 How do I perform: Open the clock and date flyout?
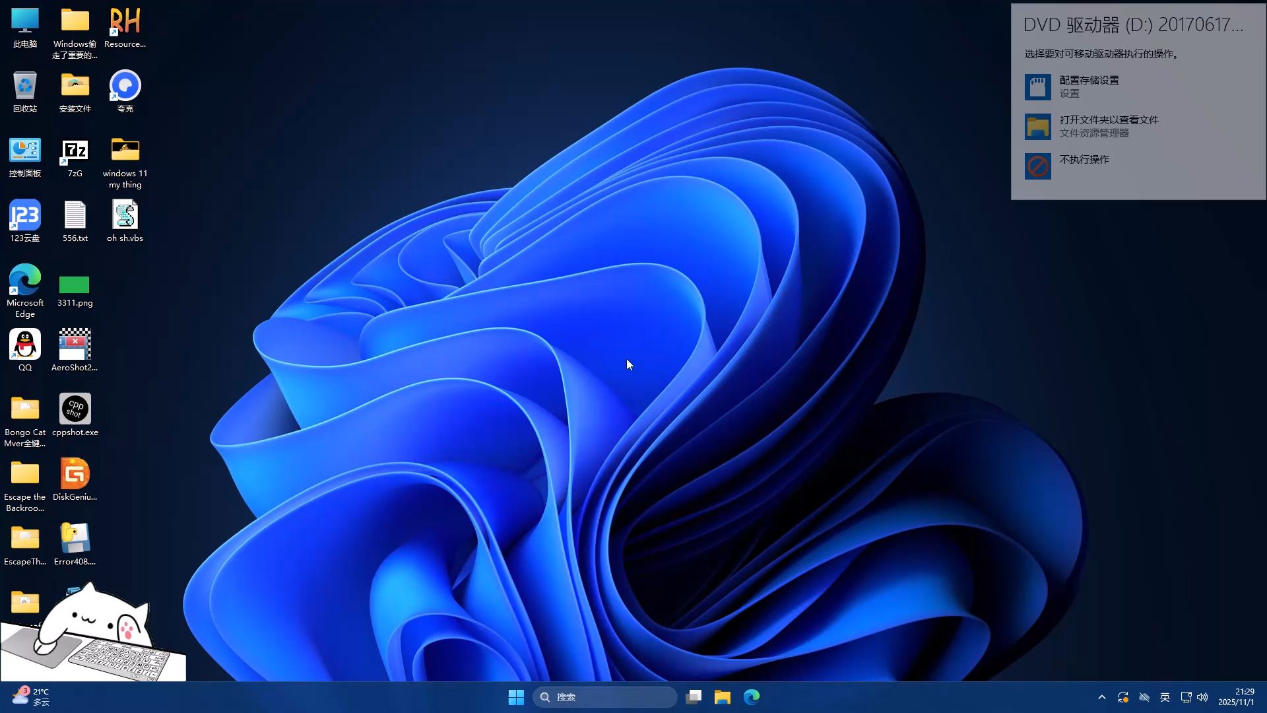tap(1236, 697)
